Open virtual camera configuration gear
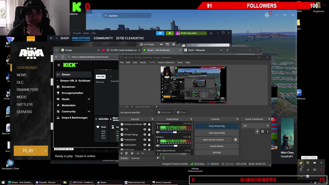329x185 pixels. pyautogui.click(x=235, y=140)
